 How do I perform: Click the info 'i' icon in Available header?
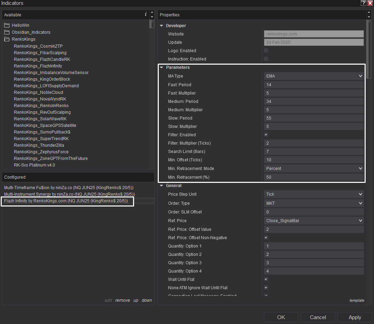tap(146, 14)
